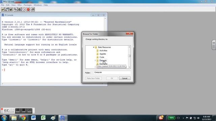Click the Action Center flag icon
The height and width of the screenshot is (121, 216).
(187, 118)
